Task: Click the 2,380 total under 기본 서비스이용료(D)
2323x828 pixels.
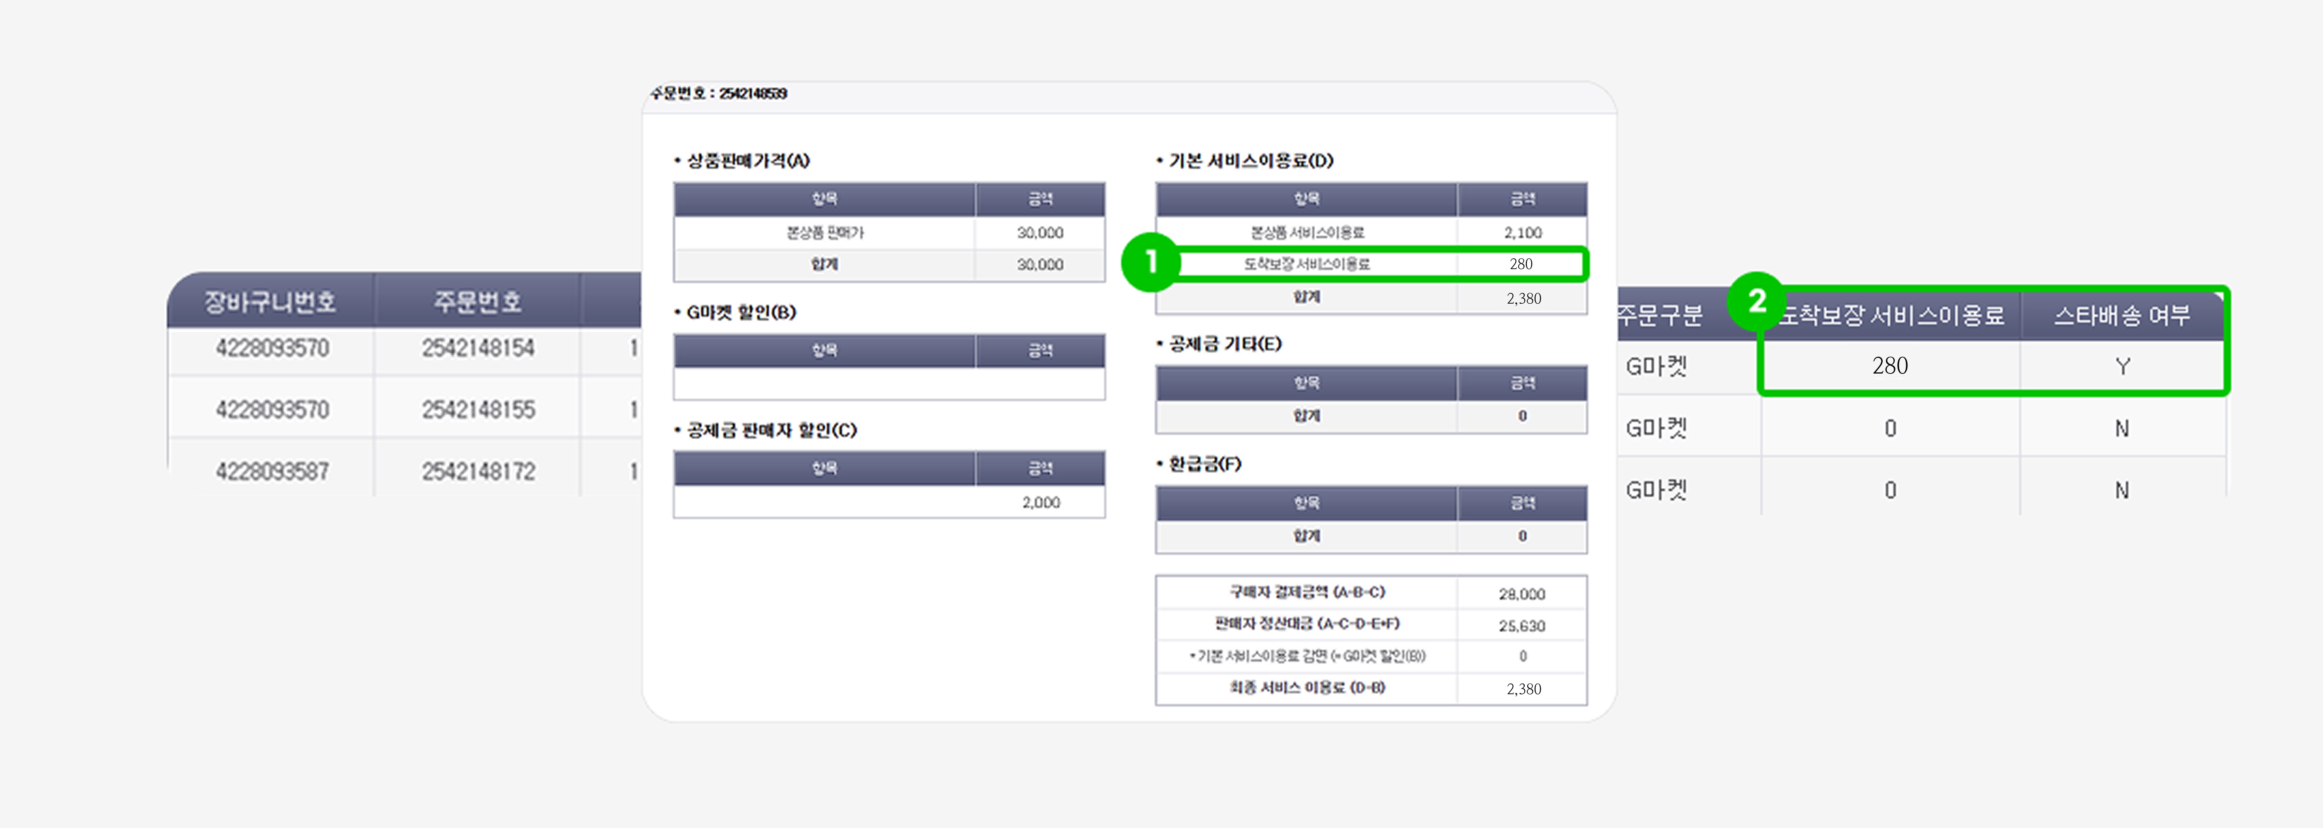Action: click(x=1523, y=298)
